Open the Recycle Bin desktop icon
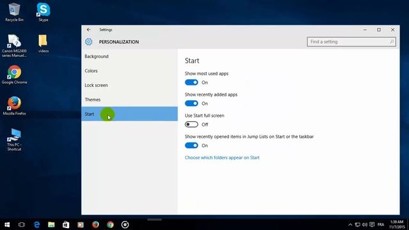The width and height of the screenshot is (409, 230). (14, 12)
